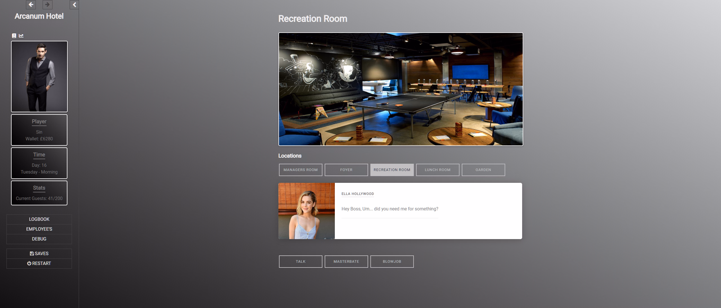721x308 pixels.
Task: Open the DEBUG menu entry
Action: point(39,239)
